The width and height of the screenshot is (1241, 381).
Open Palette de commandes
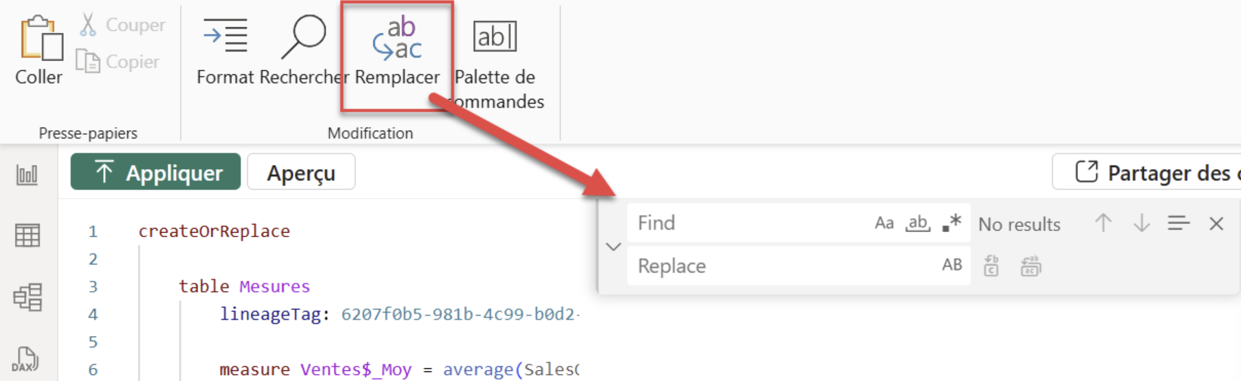coord(494,36)
